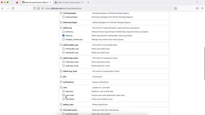
Task: Click the page vertical scrollbar thumb
Action: click(204, 63)
